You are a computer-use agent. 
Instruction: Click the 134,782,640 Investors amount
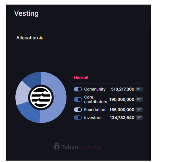click(x=122, y=118)
